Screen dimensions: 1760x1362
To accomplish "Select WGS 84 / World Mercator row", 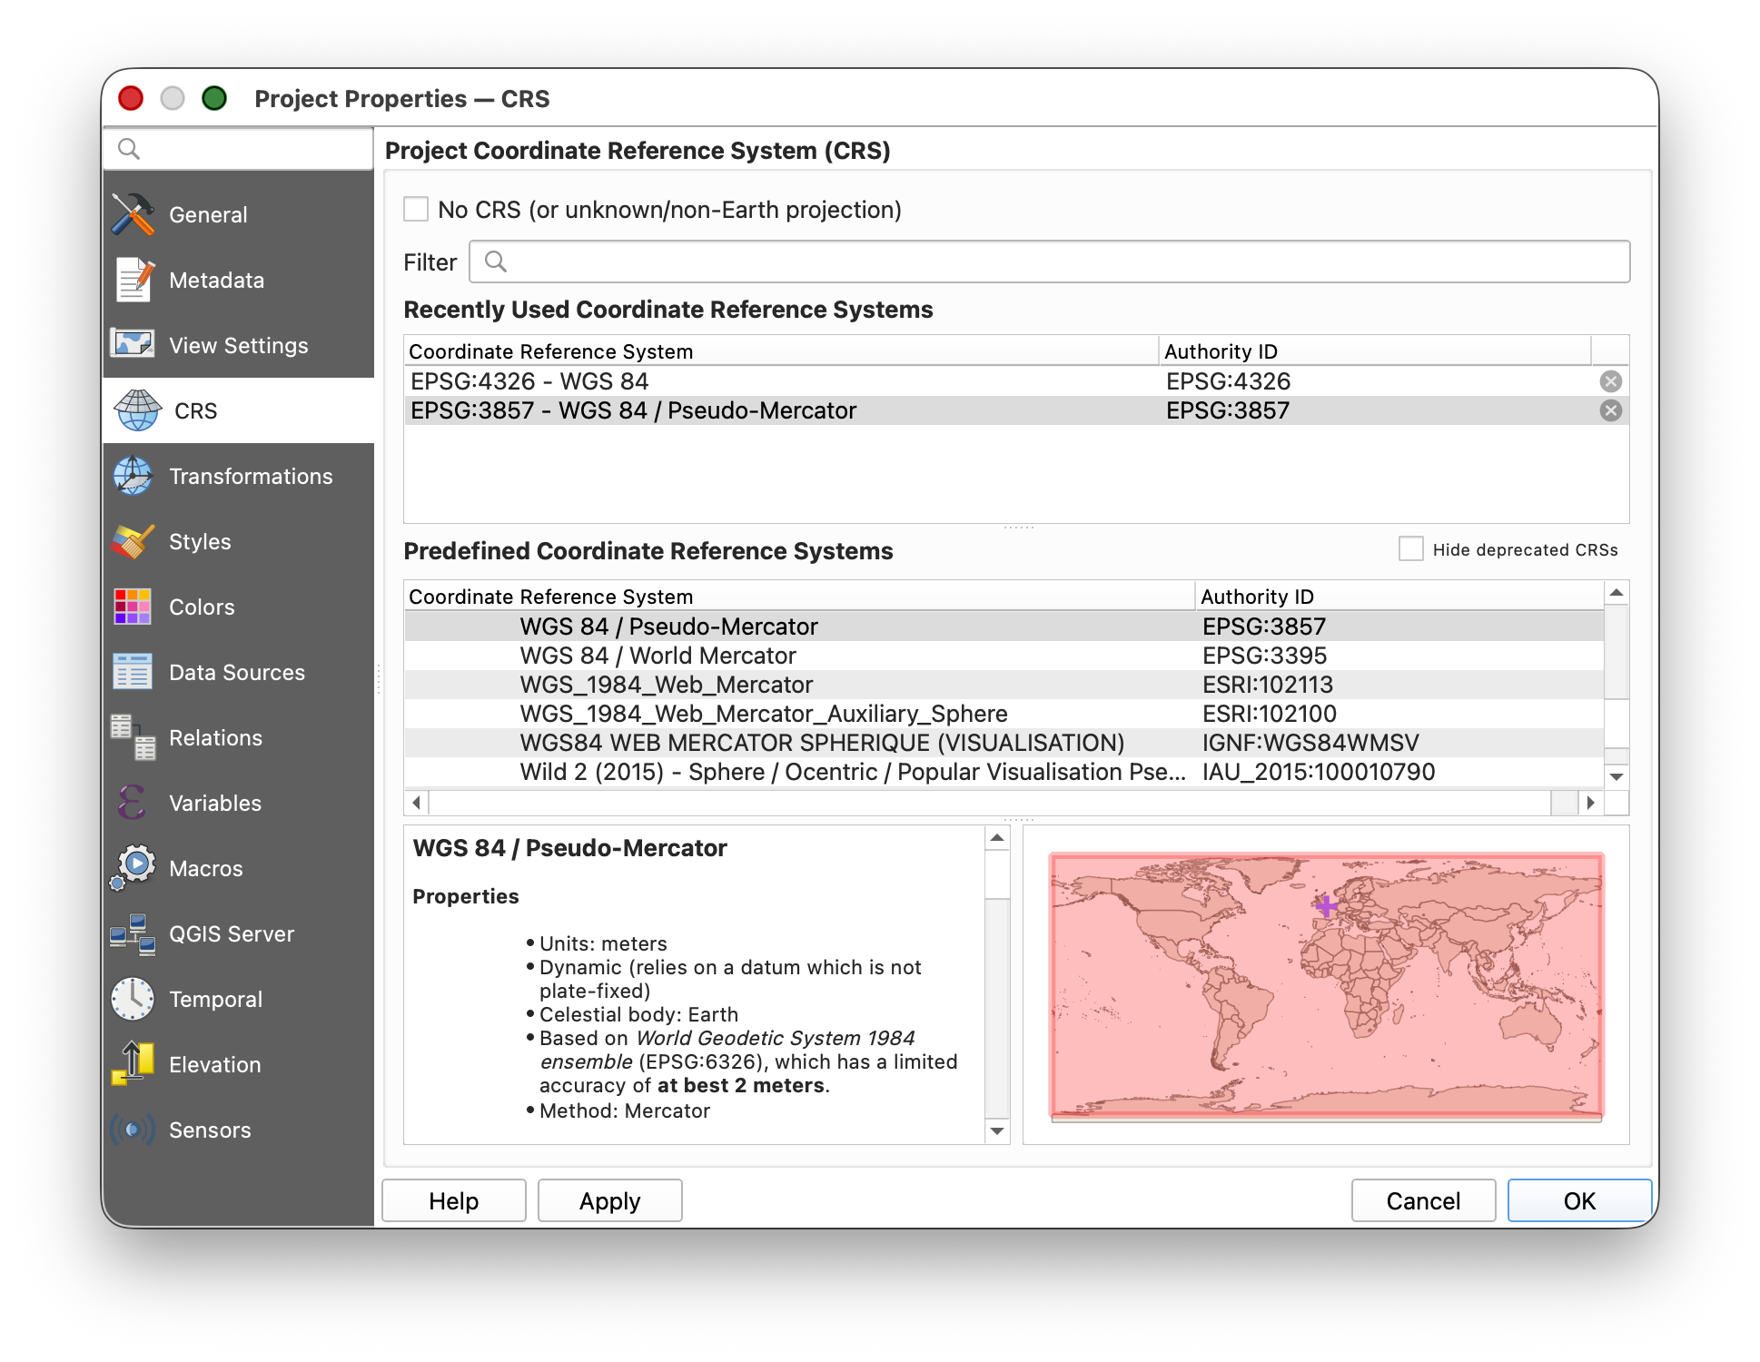I will point(658,656).
